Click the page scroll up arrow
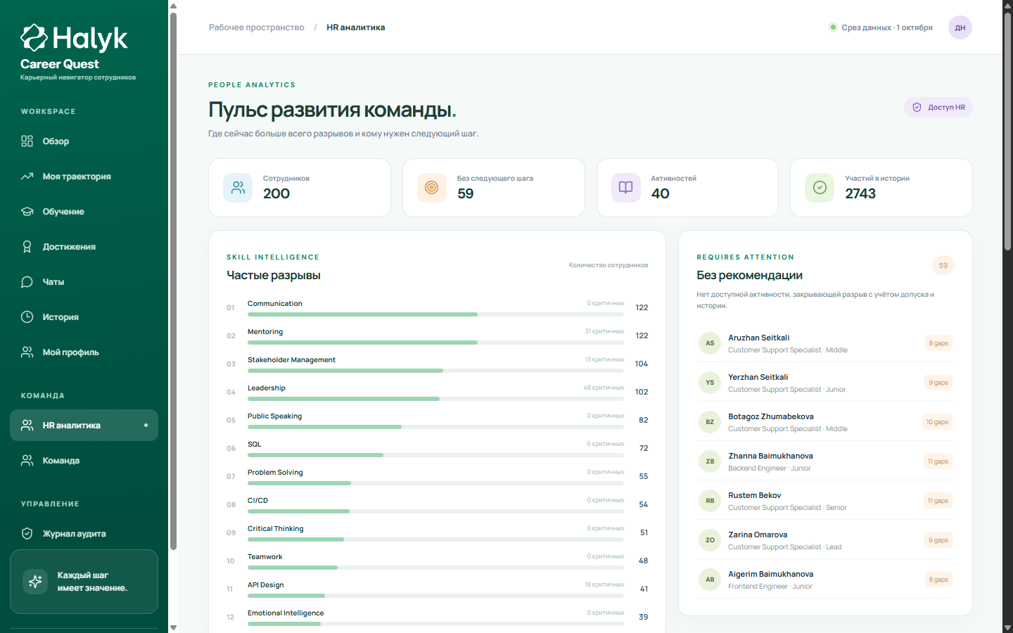 (1007, 6)
